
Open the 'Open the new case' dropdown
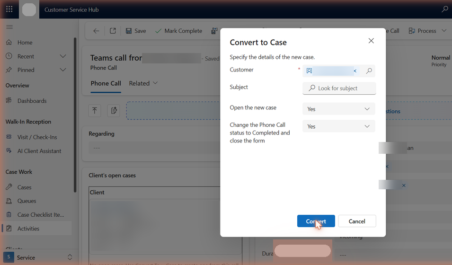339,109
